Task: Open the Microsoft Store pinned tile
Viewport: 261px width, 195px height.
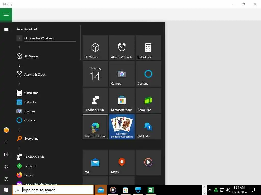Action: click(x=122, y=100)
